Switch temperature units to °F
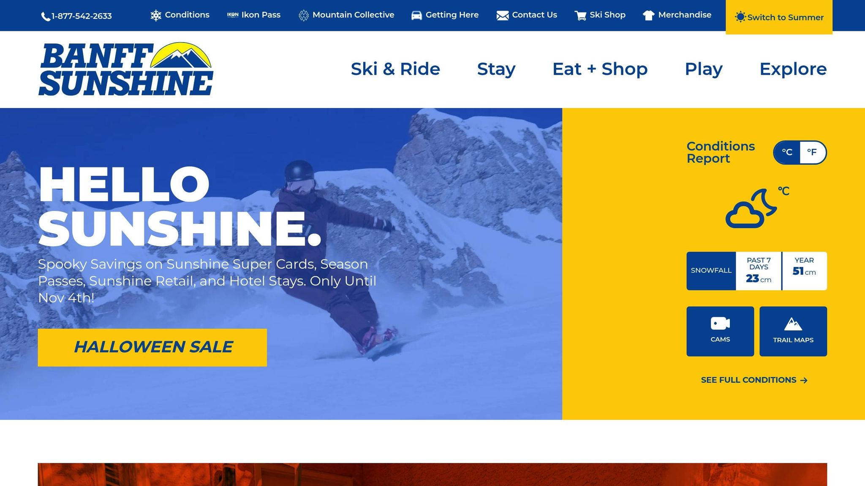This screenshot has height=486, width=865. (812, 152)
